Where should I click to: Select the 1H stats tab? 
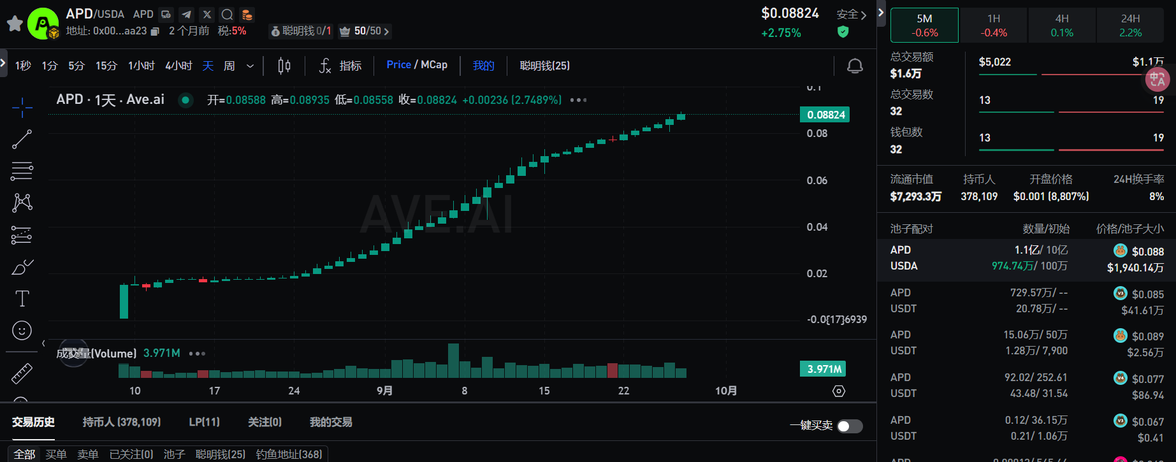coord(993,25)
